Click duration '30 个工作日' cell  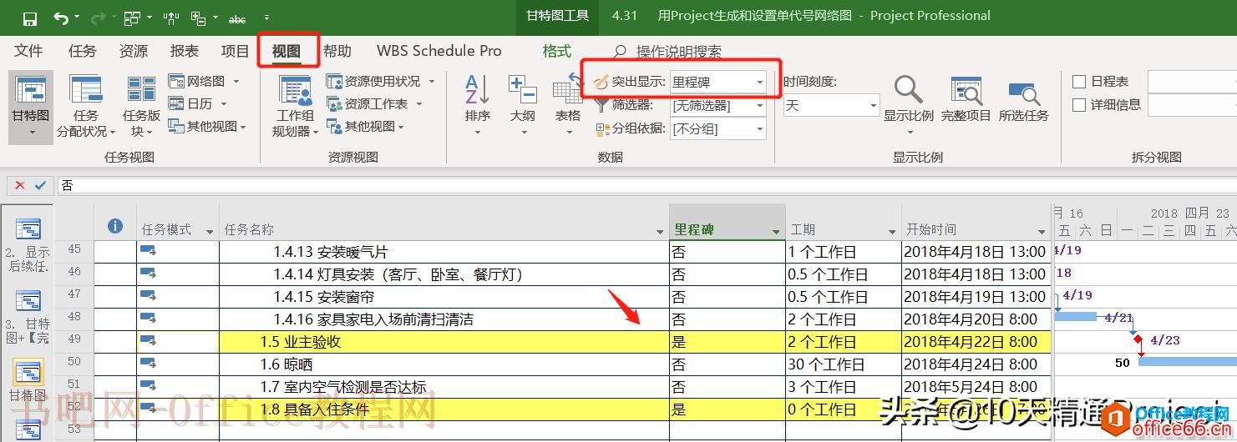tap(843, 364)
